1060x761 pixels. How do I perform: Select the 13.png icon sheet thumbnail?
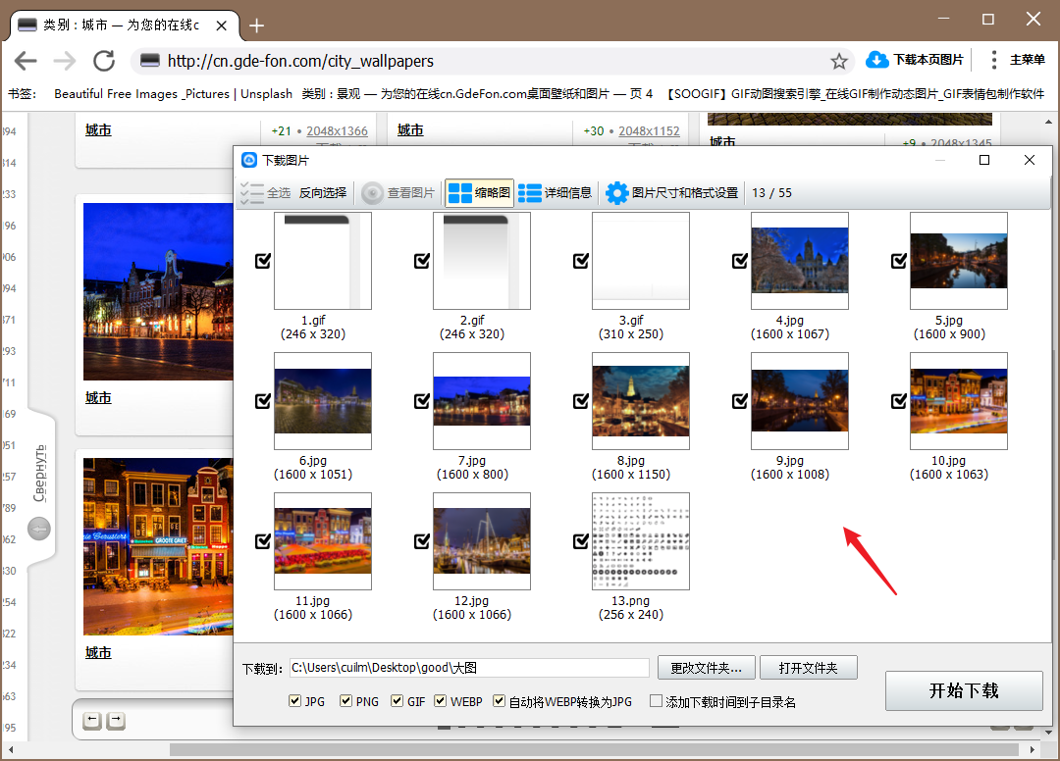(x=641, y=541)
